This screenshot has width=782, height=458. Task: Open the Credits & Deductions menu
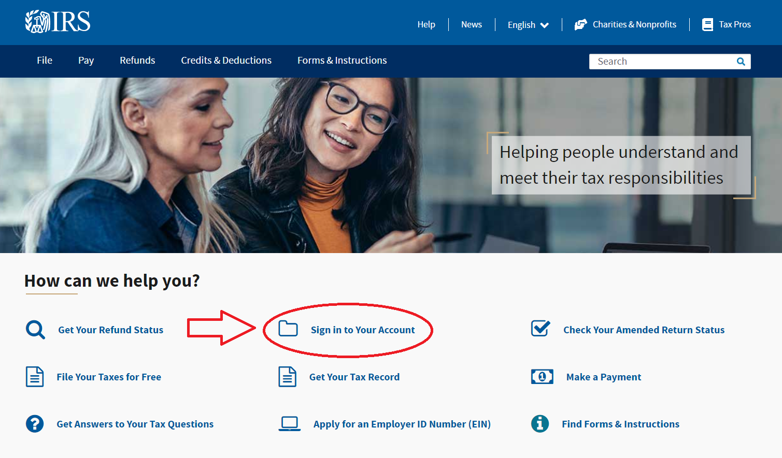(226, 61)
